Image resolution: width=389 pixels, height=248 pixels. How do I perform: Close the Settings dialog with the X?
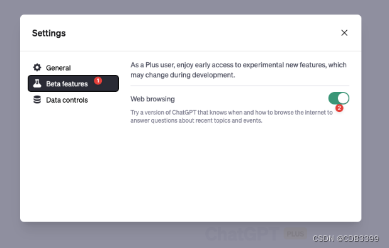click(344, 33)
